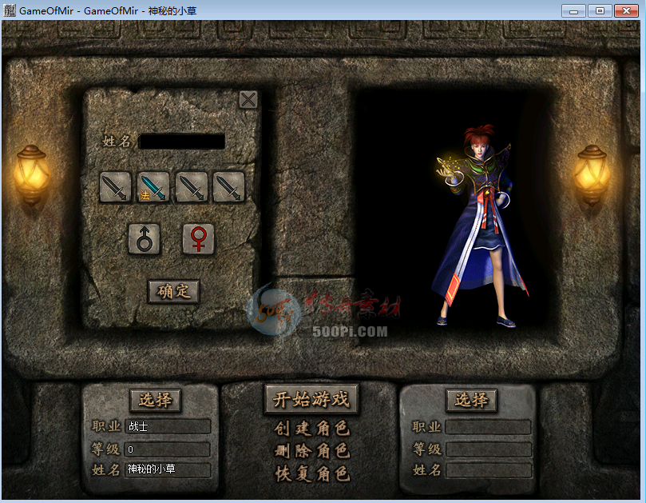This screenshot has height=503, width=646.
Task: Start the game with 开始游戏
Action: (311, 399)
